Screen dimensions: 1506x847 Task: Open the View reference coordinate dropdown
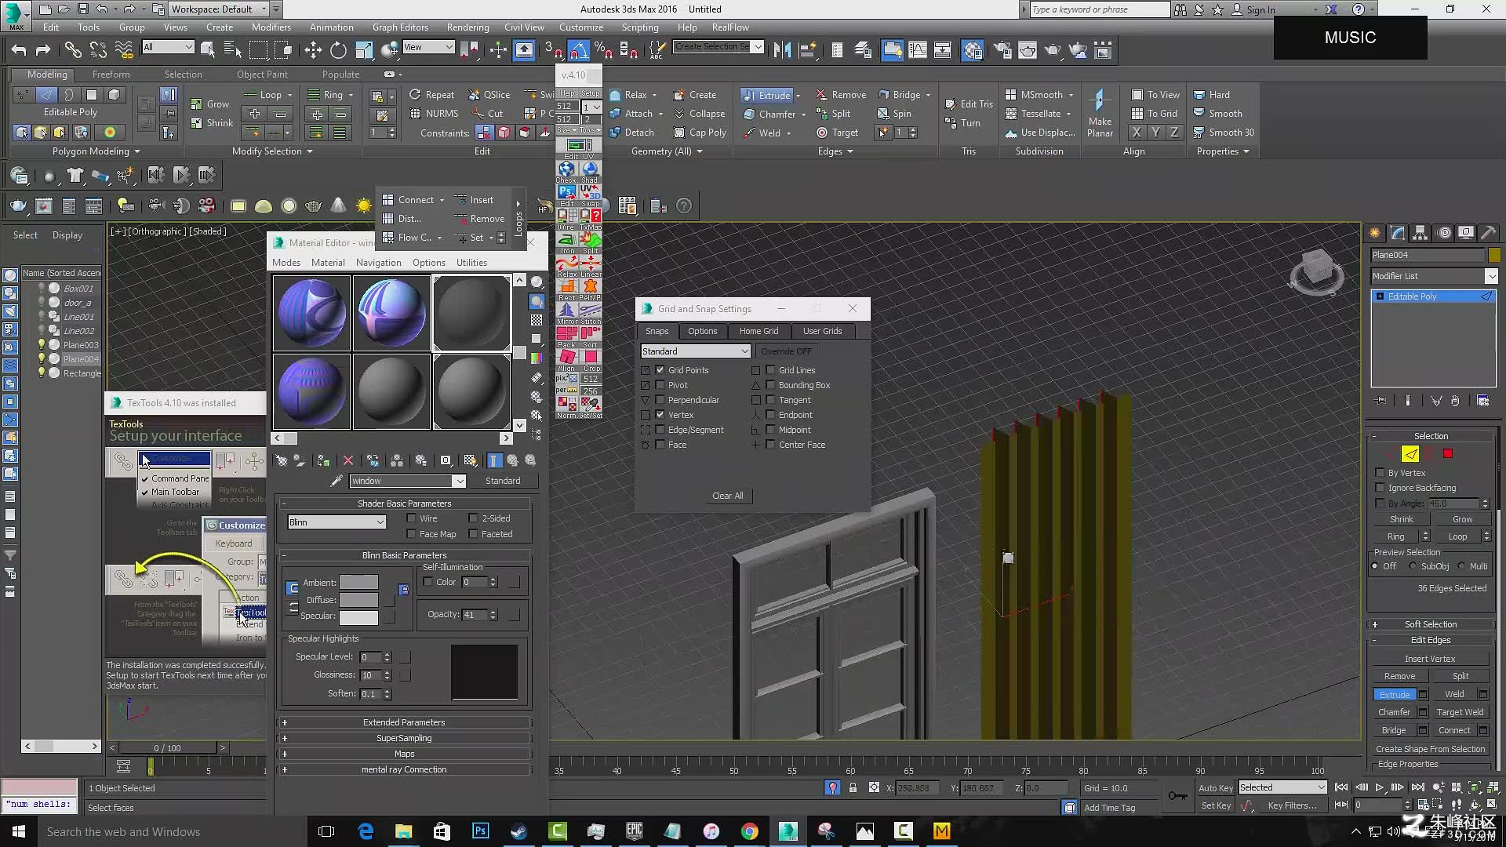click(427, 47)
